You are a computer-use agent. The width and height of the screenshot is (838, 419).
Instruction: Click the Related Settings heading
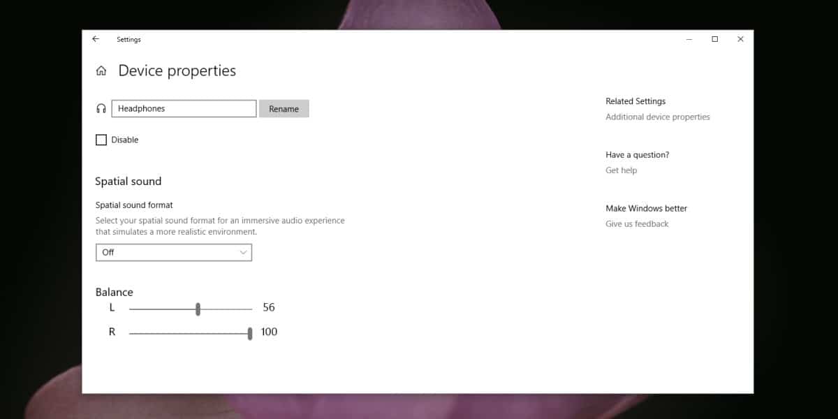tap(635, 101)
